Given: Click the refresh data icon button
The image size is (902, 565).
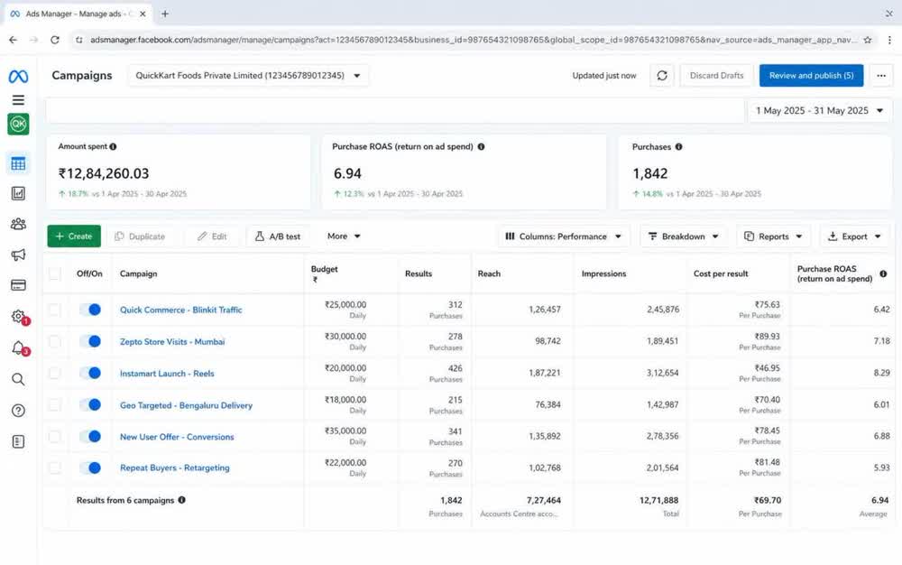Looking at the screenshot, I should (x=662, y=76).
